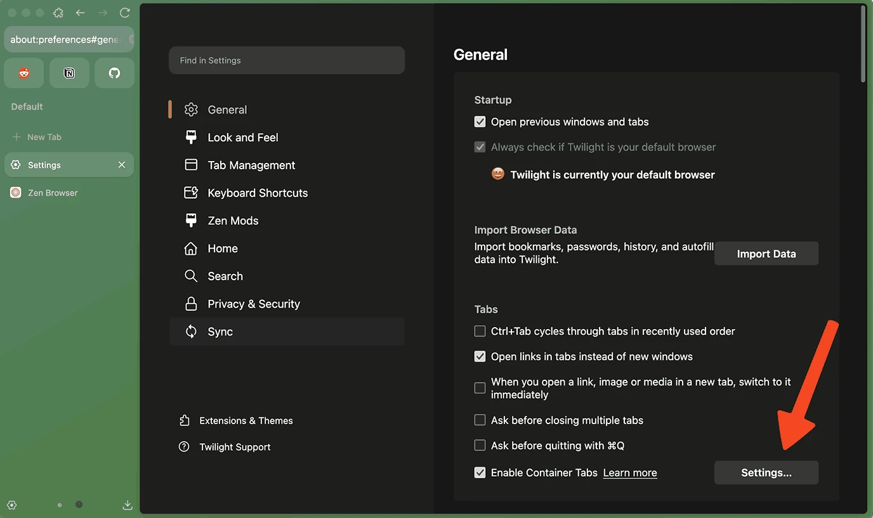Check Ask before closing multiple tabs
The image size is (873, 518).
pyautogui.click(x=480, y=420)
